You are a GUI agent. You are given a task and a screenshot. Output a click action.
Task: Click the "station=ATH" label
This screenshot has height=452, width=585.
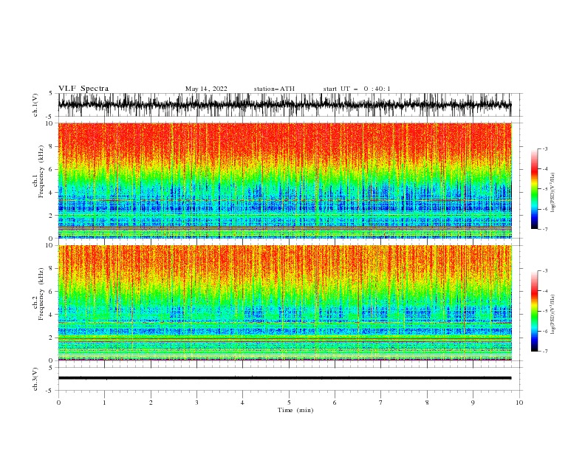tap(274, 89)
